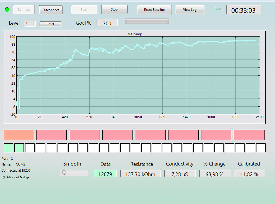Click the 2100 x-axis label
This screenshot has height=204, width=275.
[260, 117]
